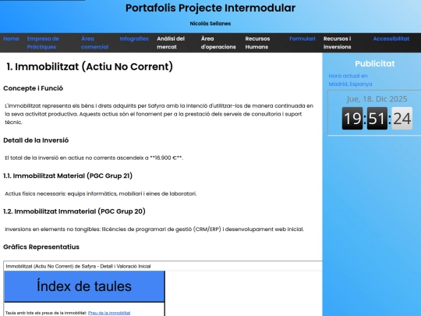
Task: Click the sentence about Actius físics necessaris
Action: point(101,194)
